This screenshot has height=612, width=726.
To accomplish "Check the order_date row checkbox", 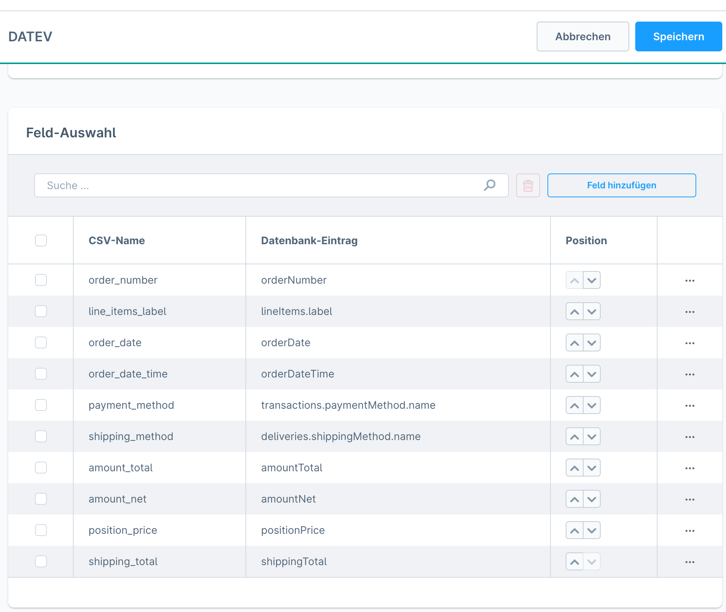I will point(41,342).
